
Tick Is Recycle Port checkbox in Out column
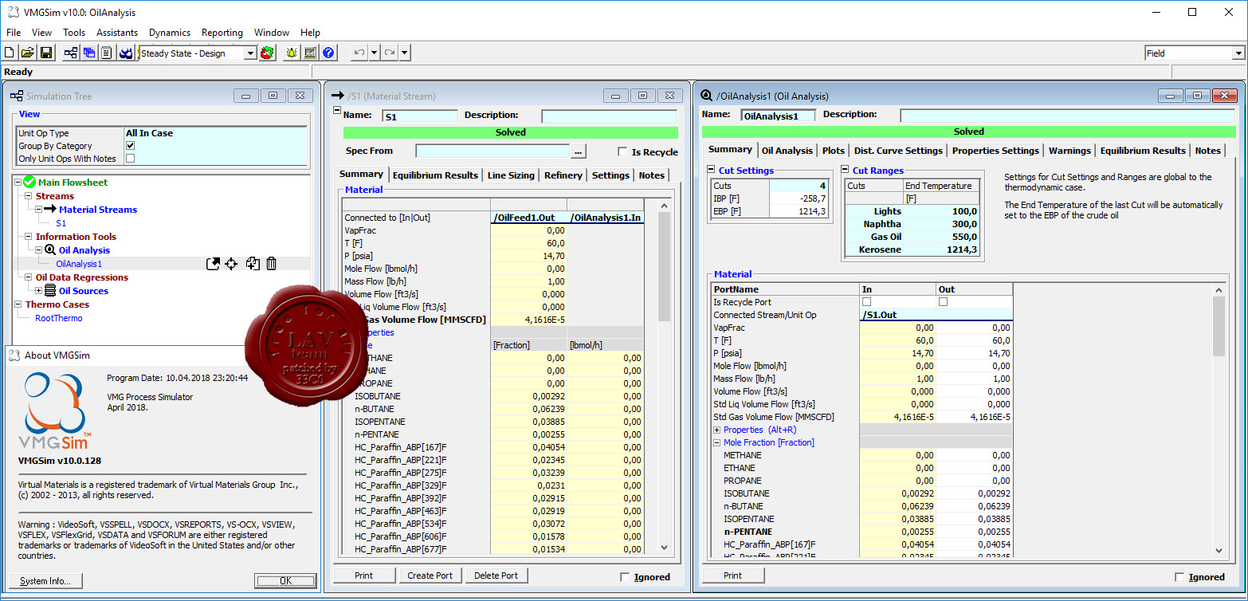coord(944,302)
